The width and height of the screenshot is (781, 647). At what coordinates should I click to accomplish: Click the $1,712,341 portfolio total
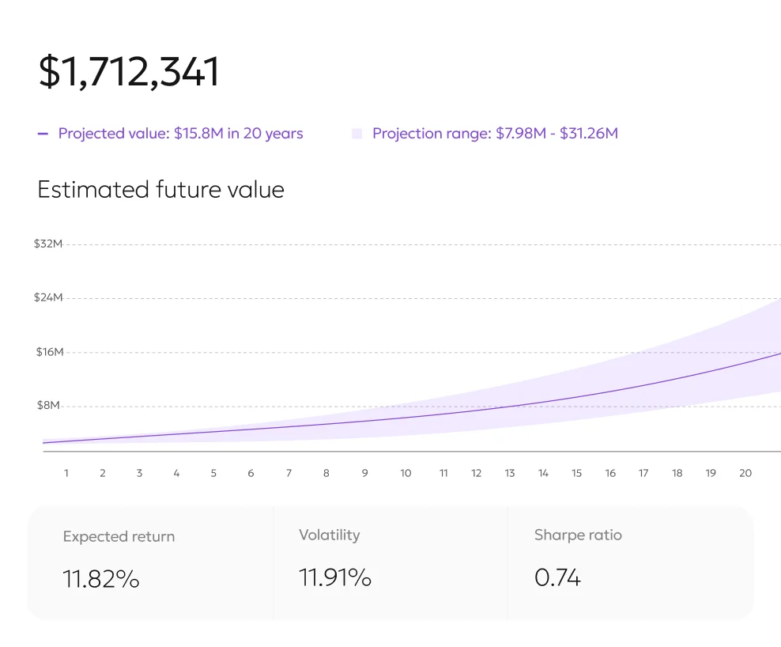tap(129, 72)
